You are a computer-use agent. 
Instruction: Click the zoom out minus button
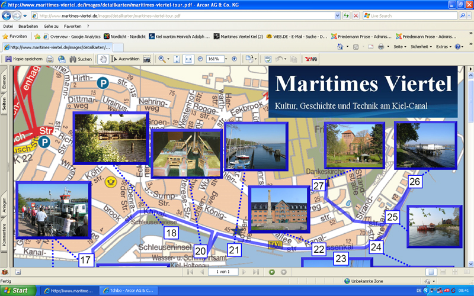[200, 59]
